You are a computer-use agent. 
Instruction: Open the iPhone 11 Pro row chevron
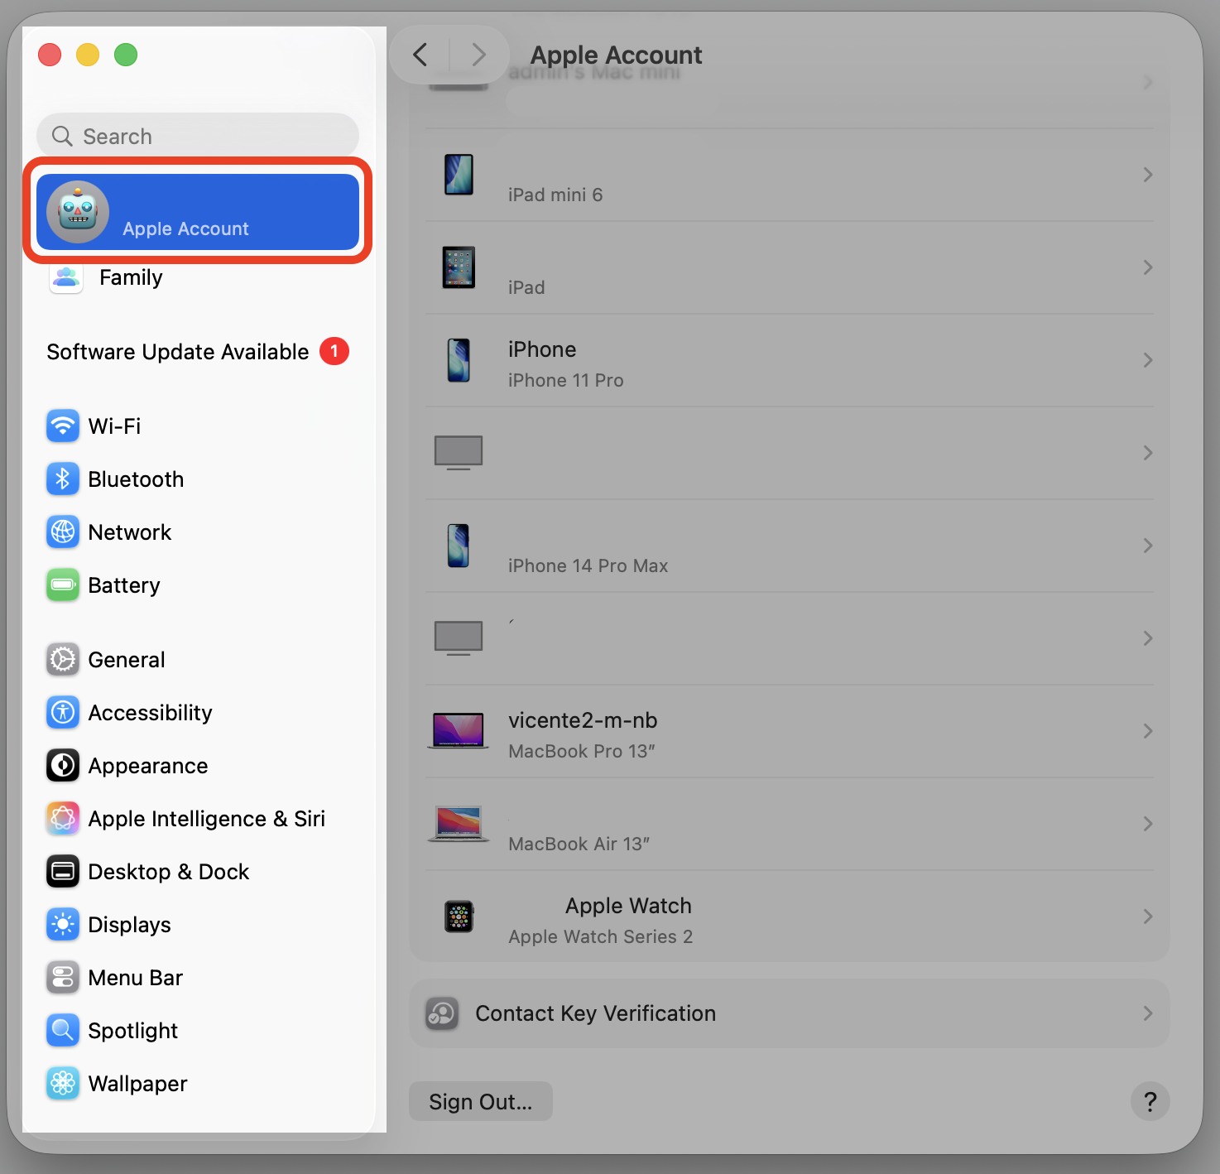click(x=1148, y=360)
